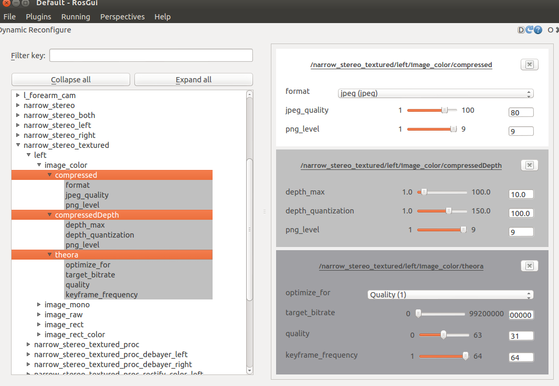Click the Filter key text field
Image resolution: width=559 pixels, height=386 pixels.
click(x=151, y=56)
